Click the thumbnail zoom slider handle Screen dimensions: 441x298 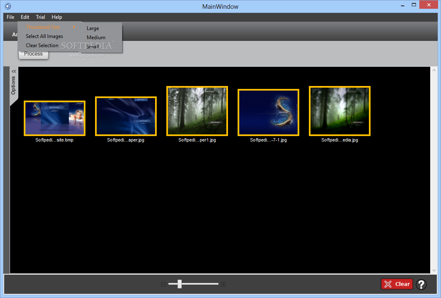(x=179, y=284)
